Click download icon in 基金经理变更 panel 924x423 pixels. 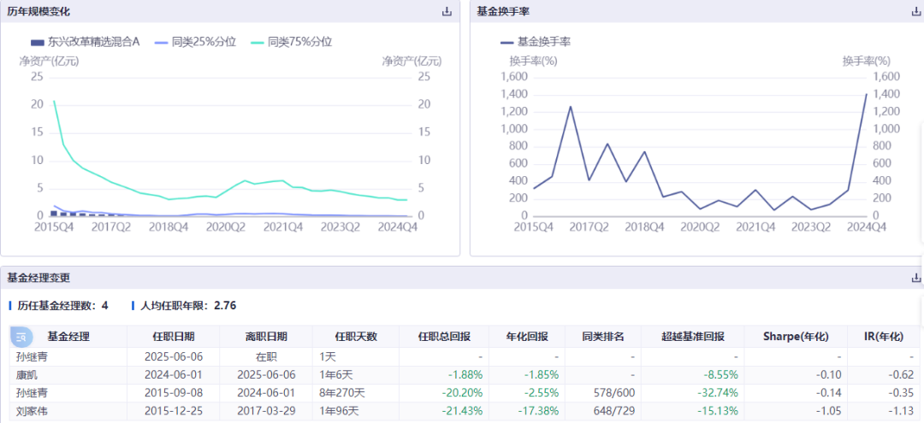916,278
